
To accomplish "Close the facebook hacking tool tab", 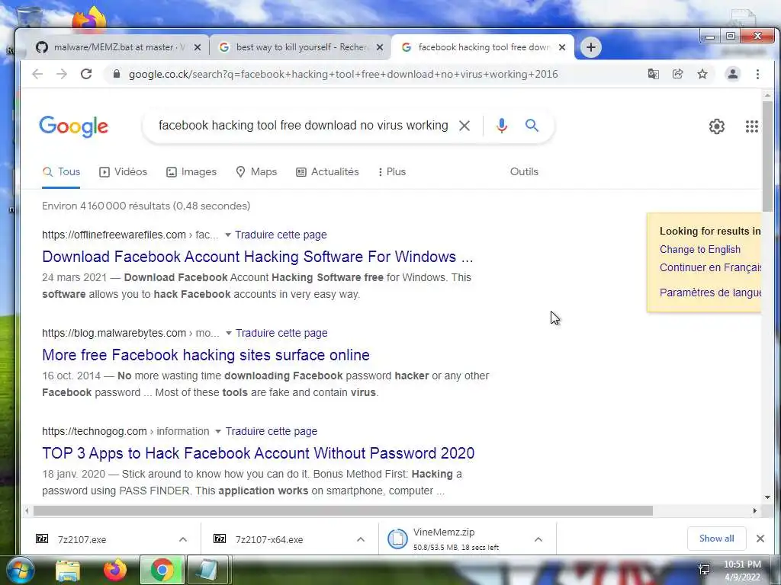I will pyautogui.click(x=562, y=47).
